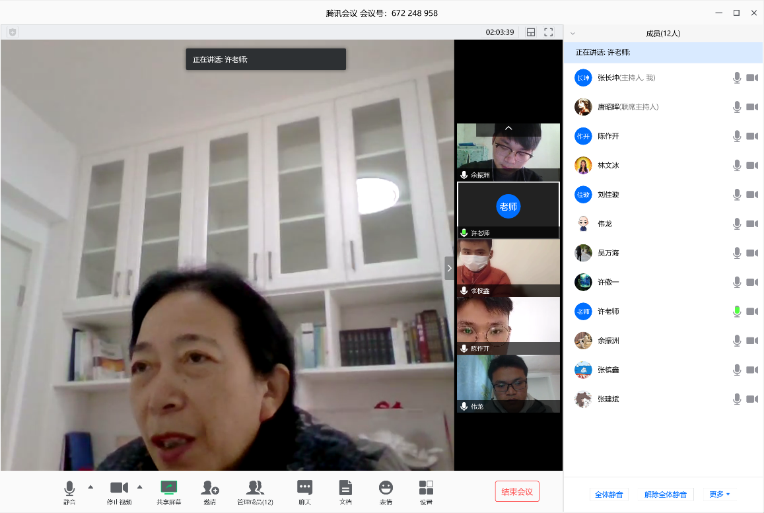
Task: Enter full screen with the expand icon
Action: 548,32
